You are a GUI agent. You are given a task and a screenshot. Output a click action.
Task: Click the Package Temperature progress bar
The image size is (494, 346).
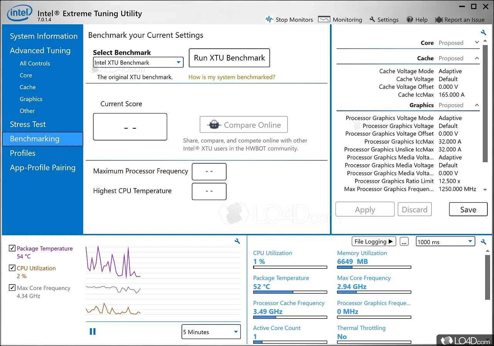click(x=290, y=292)
